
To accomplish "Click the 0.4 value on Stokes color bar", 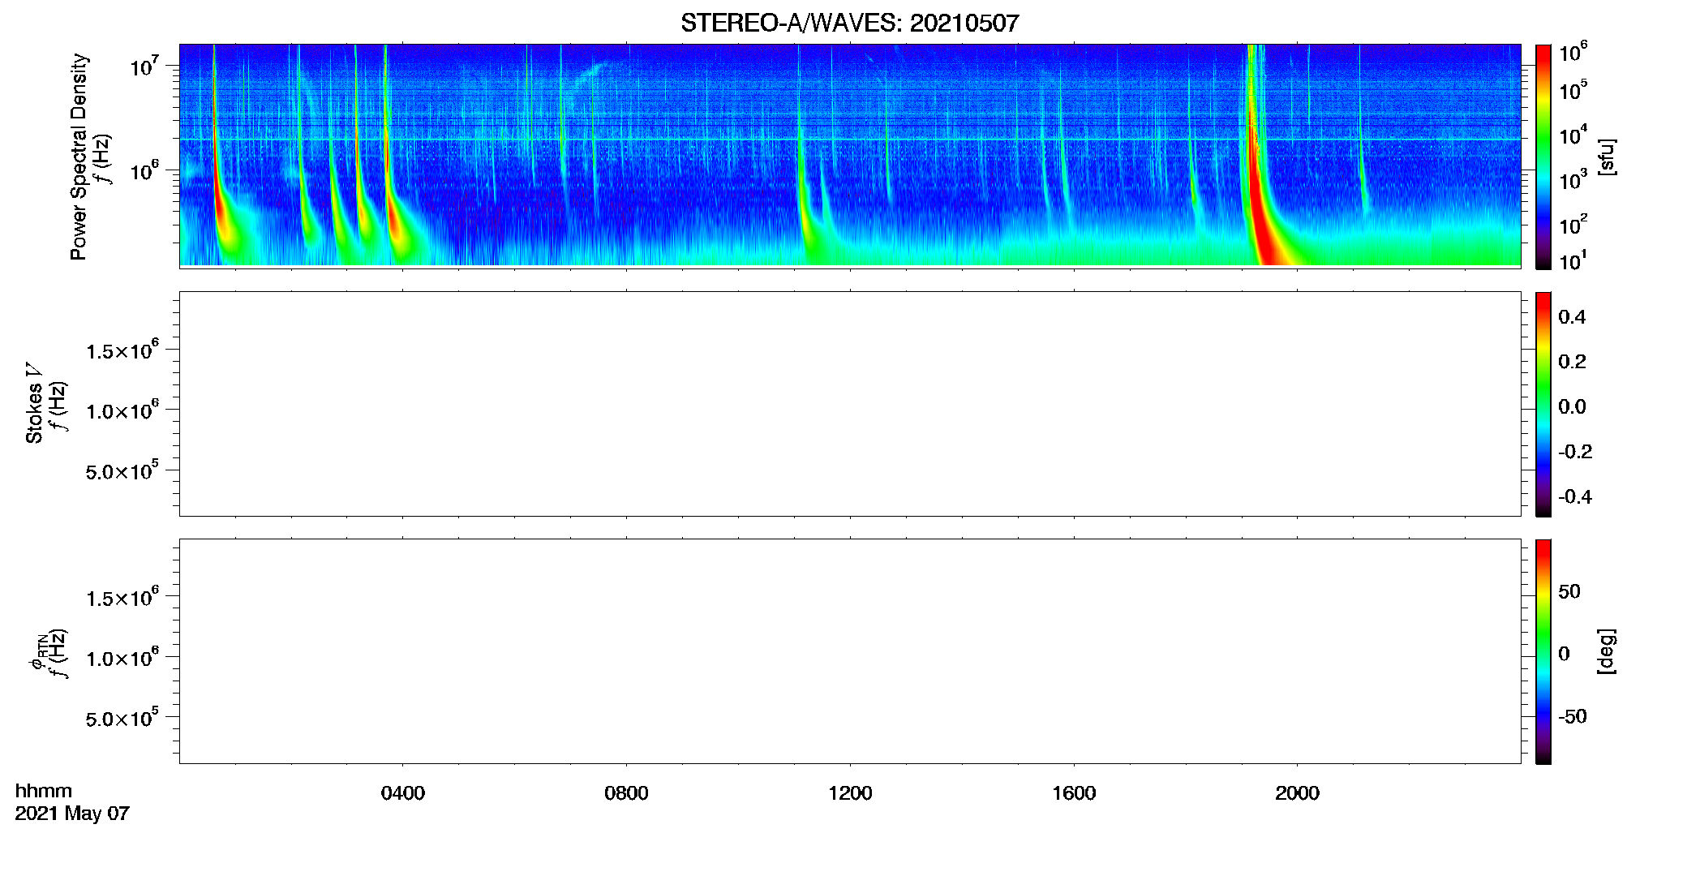I will click(1572, 317).
